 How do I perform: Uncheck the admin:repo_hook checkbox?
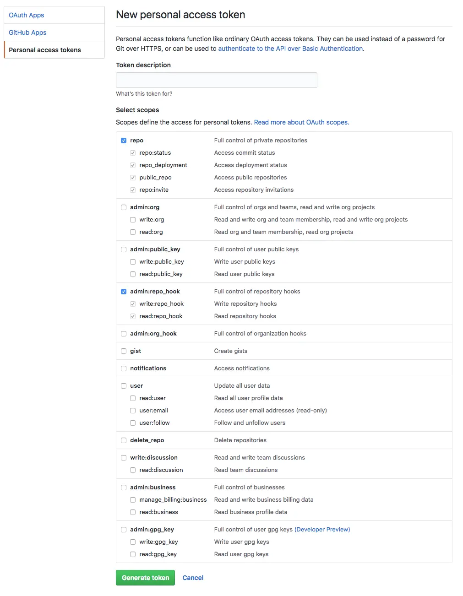124,292
